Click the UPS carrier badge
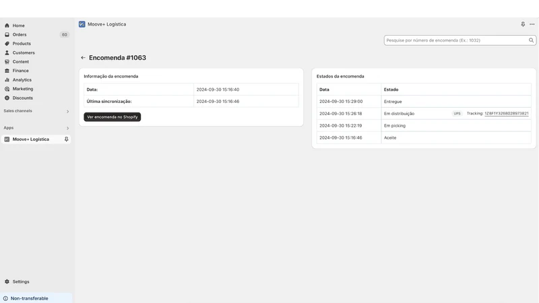This screenshot has width=539, height=303. [x=457, y=113]
